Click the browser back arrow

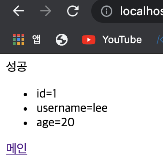click(19, 11)
